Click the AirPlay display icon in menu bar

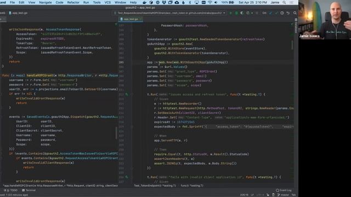(x=196, y=2)
